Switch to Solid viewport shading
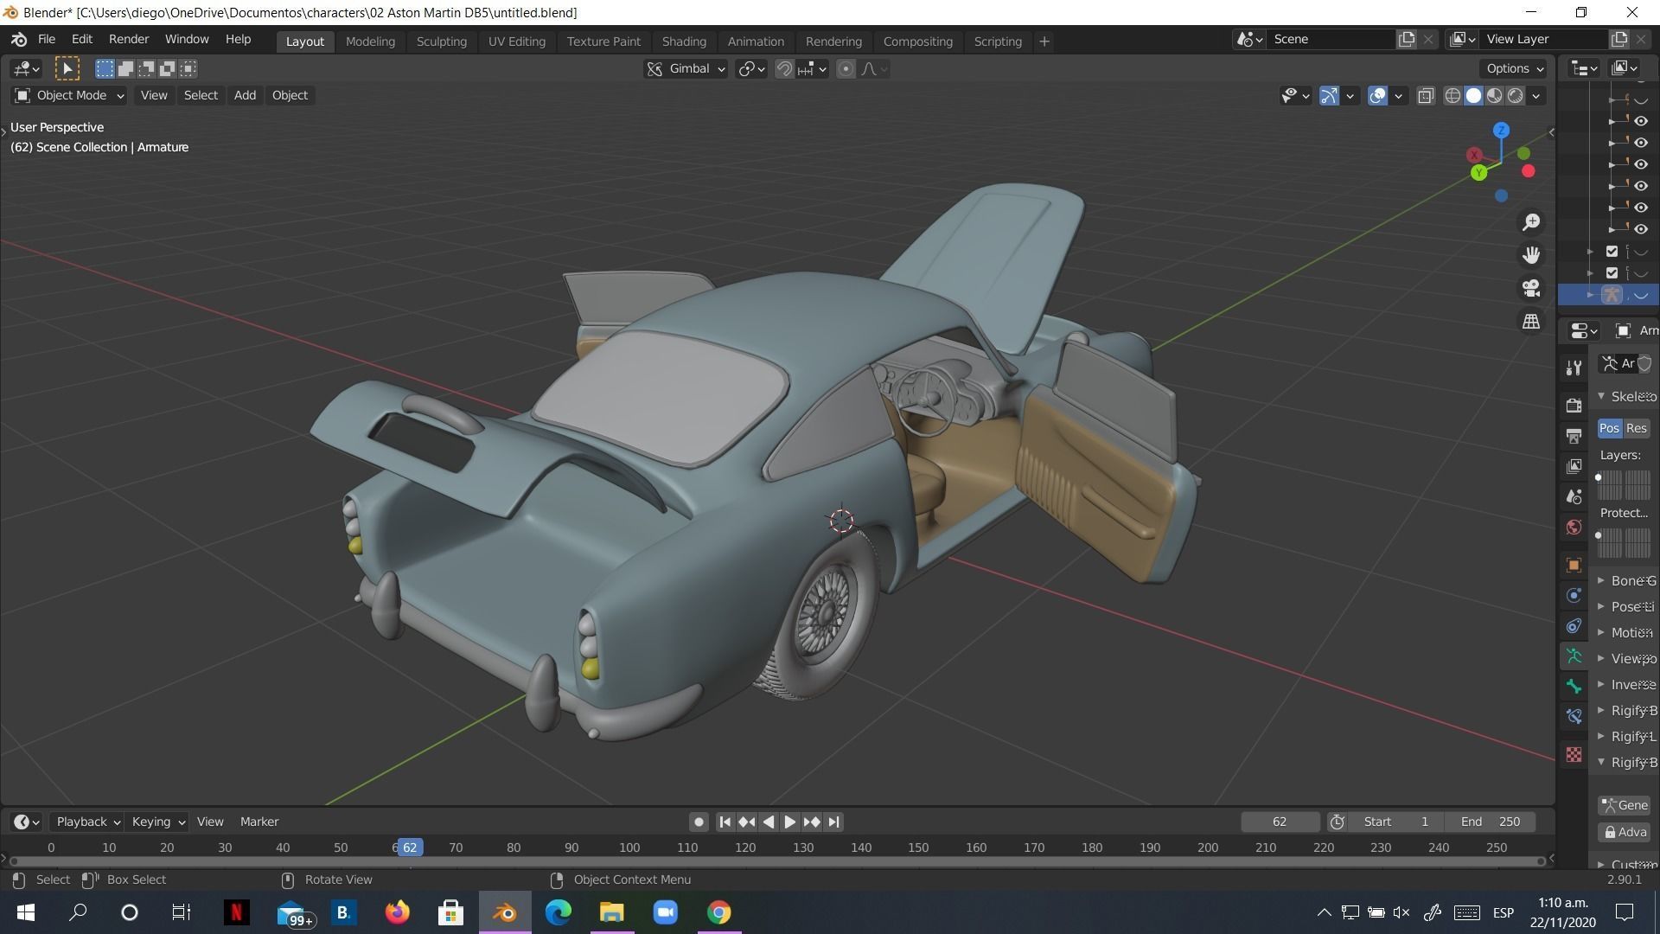Viewport: 1660px width, 934px height. 1474,96
